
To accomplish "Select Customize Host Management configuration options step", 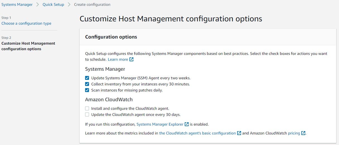I will (28, 46).
